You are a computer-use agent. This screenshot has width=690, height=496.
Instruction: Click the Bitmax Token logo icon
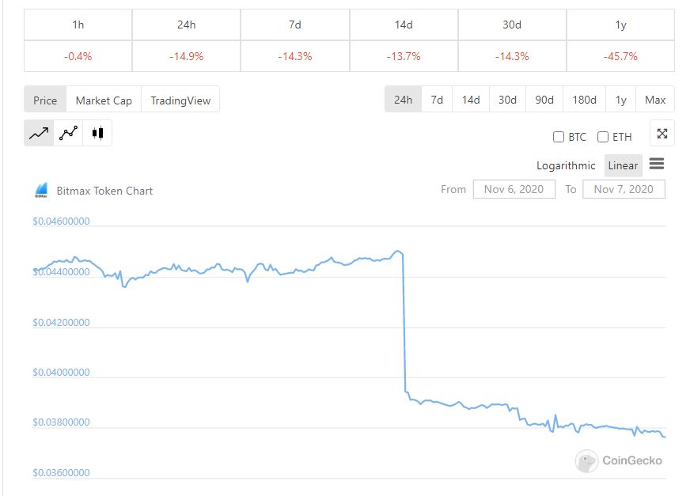(41, 191)
